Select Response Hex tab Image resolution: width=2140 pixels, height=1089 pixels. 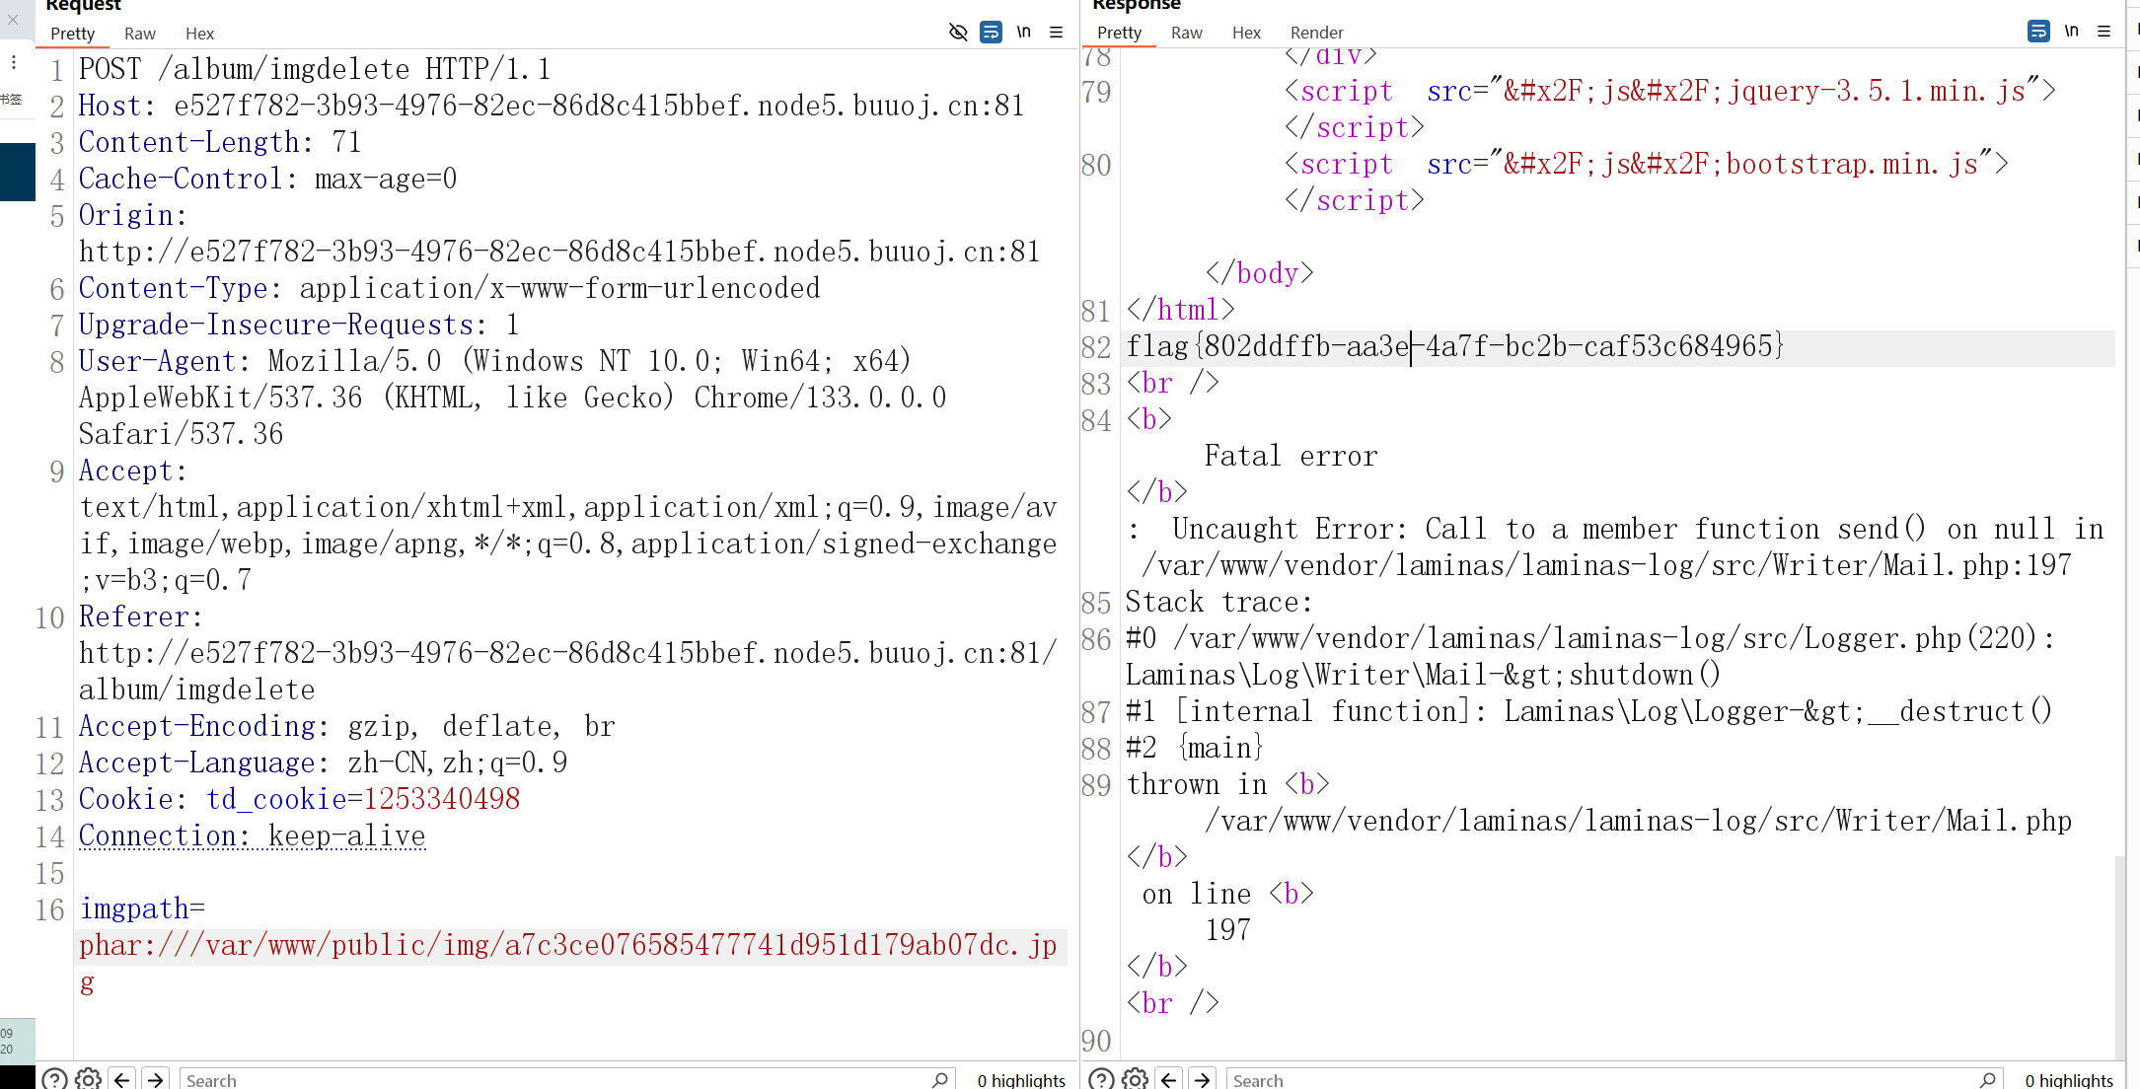coord(1246,33)
